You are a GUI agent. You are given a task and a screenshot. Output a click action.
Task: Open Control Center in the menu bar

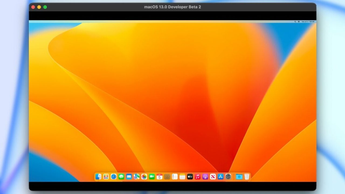[298, 21]
